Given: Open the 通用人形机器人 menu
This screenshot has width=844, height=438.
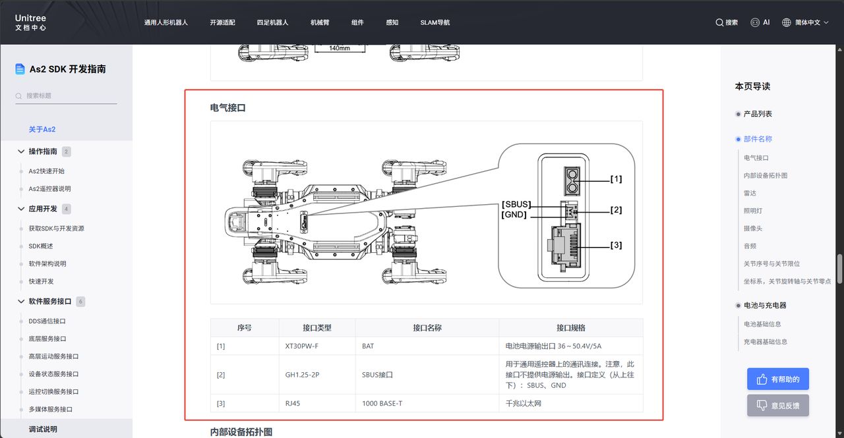Looking at the screenshot, I should point(166,22).
